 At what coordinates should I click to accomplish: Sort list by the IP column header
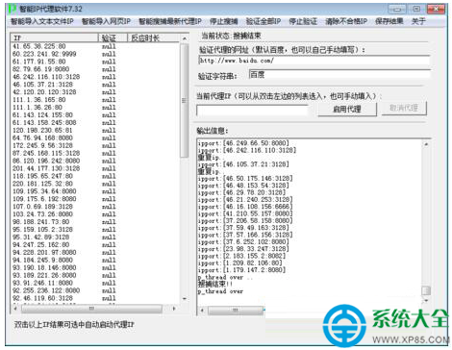click(x=55, y=37)
